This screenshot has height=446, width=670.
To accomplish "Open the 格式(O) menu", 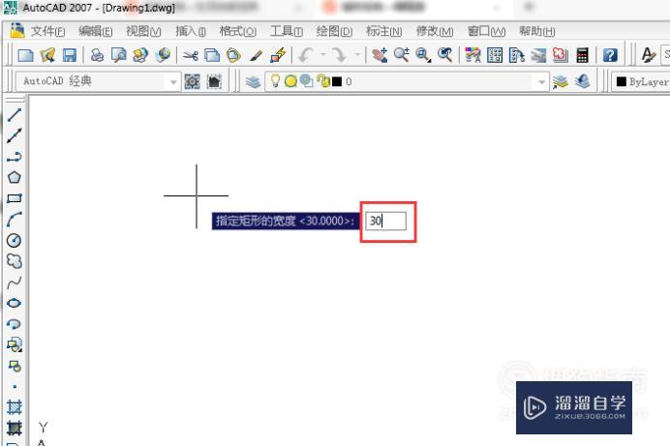I will point(237,31).
